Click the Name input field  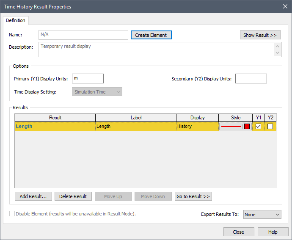point(83,35)
